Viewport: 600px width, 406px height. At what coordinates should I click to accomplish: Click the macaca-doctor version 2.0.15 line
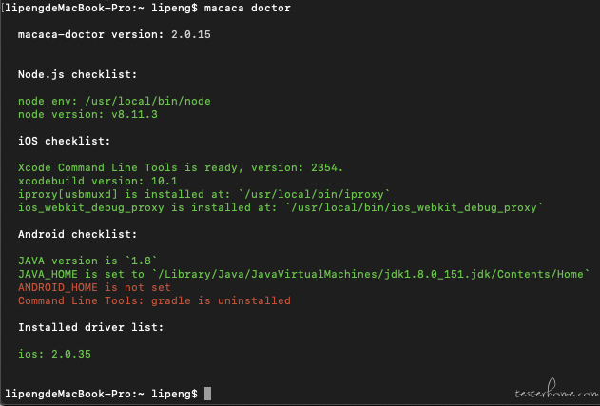pos(114,34)
